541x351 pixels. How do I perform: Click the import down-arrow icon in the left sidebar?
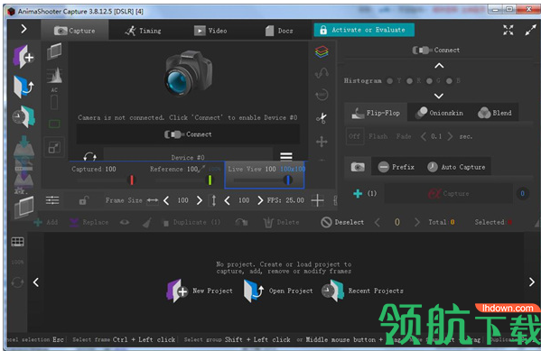pos(23,146)
